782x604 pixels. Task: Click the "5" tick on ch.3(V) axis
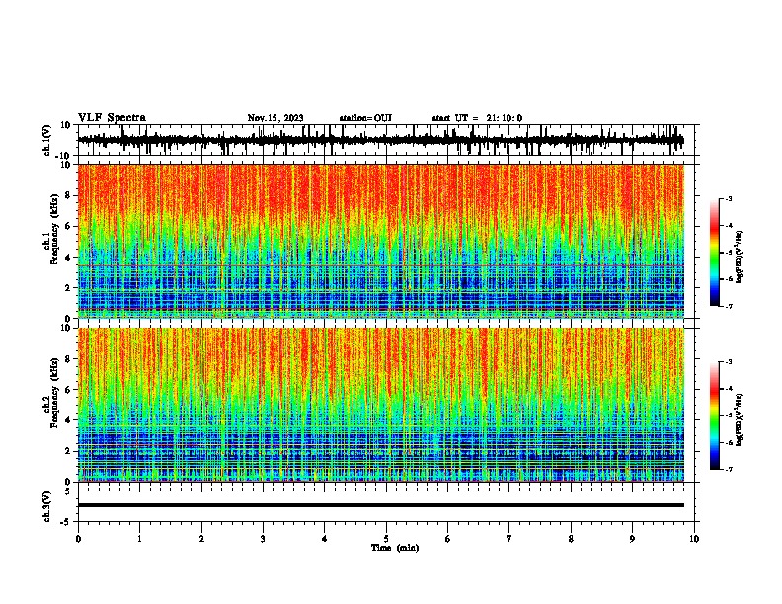pos(68,491)
